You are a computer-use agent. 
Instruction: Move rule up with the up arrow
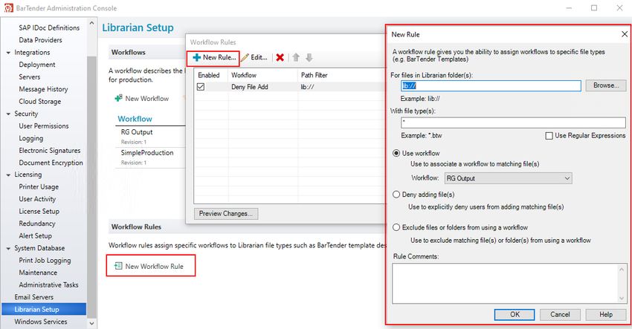pos(296,58)
